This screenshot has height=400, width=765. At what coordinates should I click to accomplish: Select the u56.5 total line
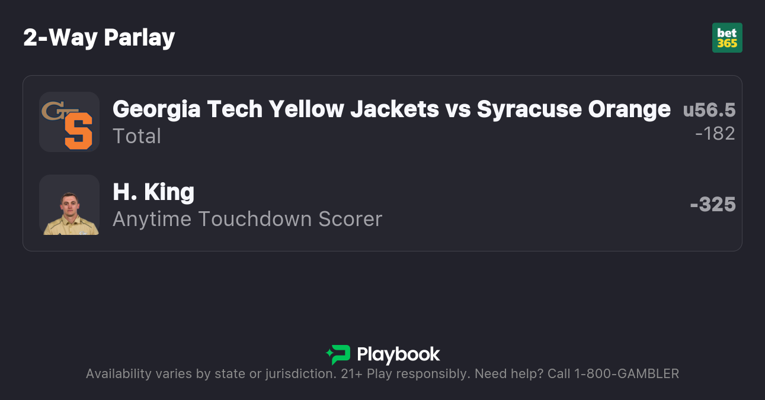tap(709, 110)
